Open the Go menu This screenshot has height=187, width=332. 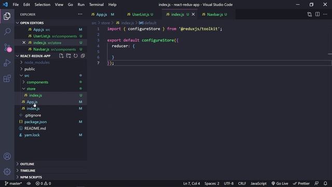click(71, 5)
